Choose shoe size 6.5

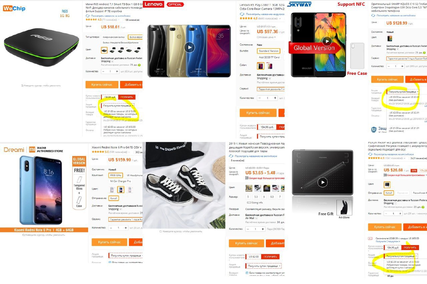271,197
